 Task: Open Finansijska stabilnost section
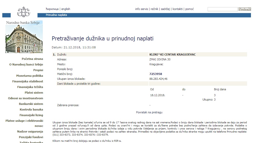(28, 81)
